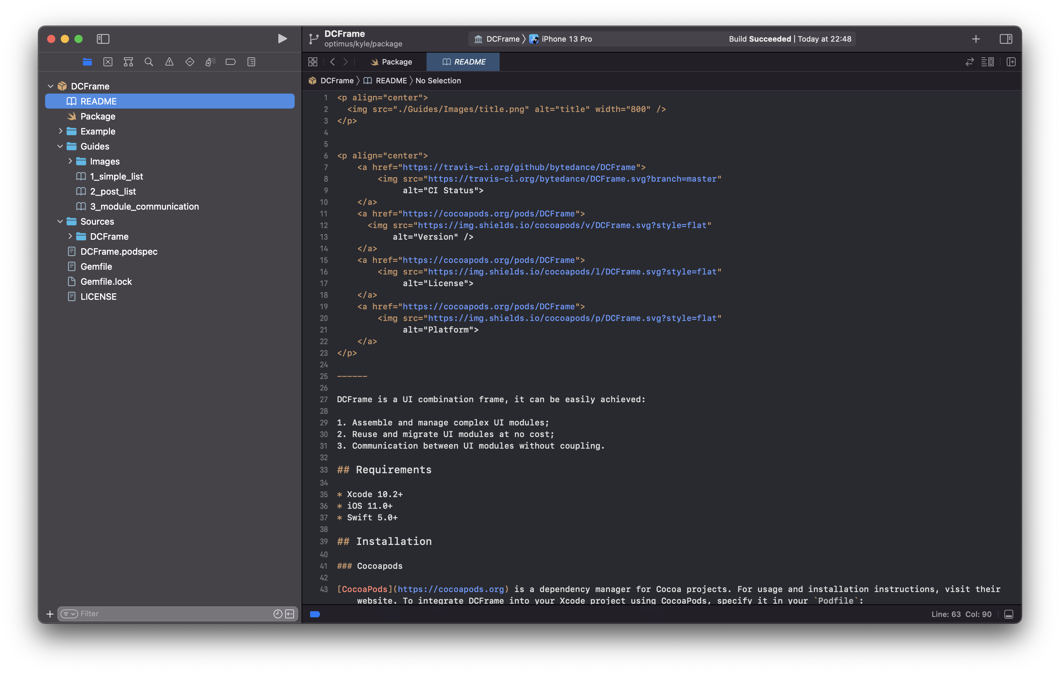Select the DCFrame scheme in toolbar
This screenshot has width=1060, height=674.
pyautogui.click(x=497, y=39)
